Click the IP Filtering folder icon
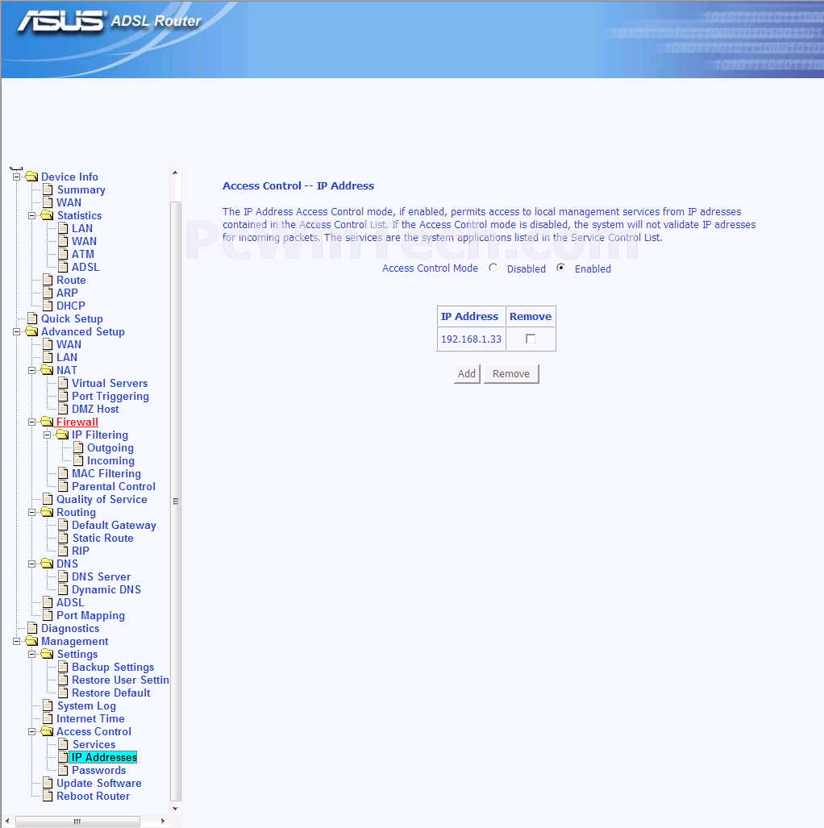Viewport: 824px width, 828px height. coord(62,434)
